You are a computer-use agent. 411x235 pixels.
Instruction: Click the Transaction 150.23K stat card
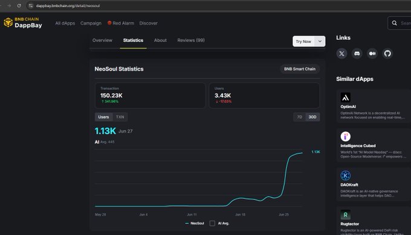pos(150,95)
